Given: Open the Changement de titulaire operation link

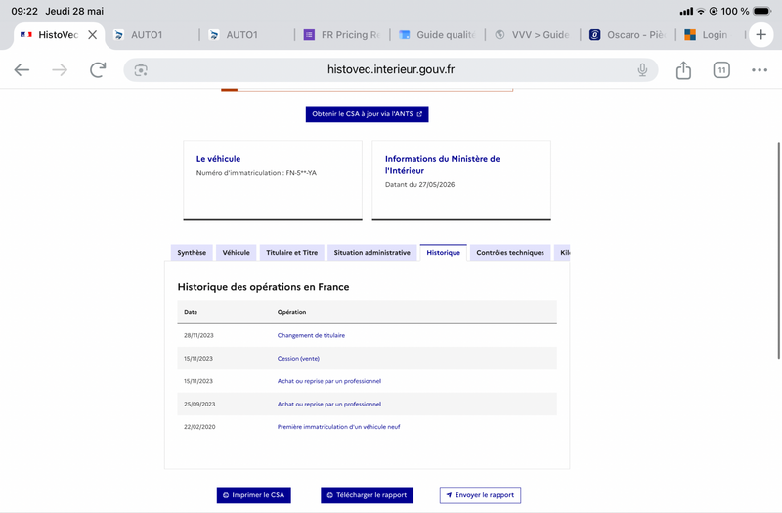Looking at the screenshot, I should click(x=311, y=335).
